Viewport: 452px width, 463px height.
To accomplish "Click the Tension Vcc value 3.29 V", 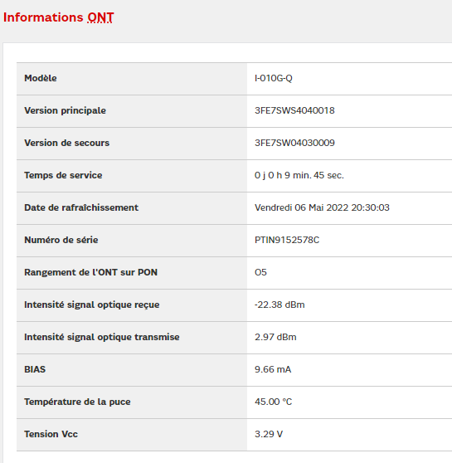I will click(269, 434).
